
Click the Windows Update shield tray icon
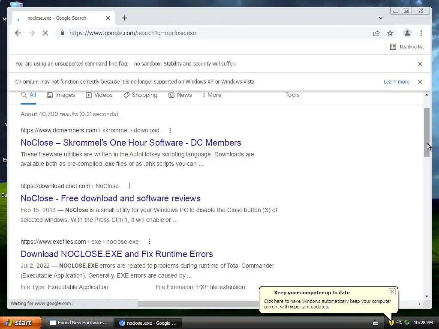[x=391, y=323]
